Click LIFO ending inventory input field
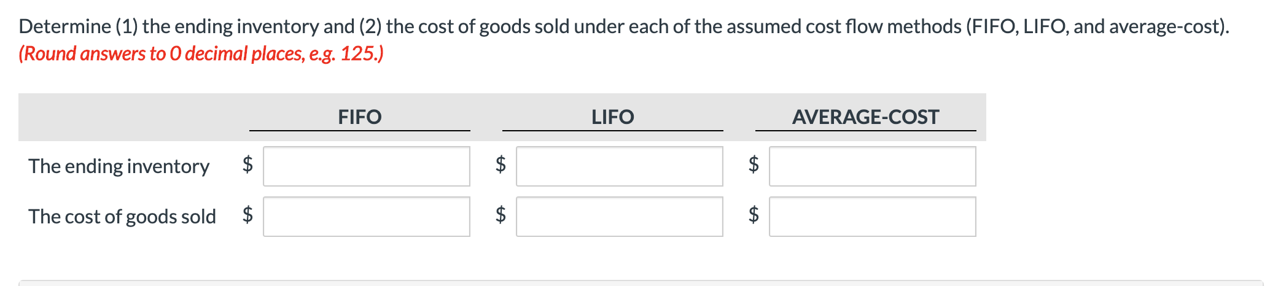This screenshot has width=1270, height=286. (x=620, y=166)
